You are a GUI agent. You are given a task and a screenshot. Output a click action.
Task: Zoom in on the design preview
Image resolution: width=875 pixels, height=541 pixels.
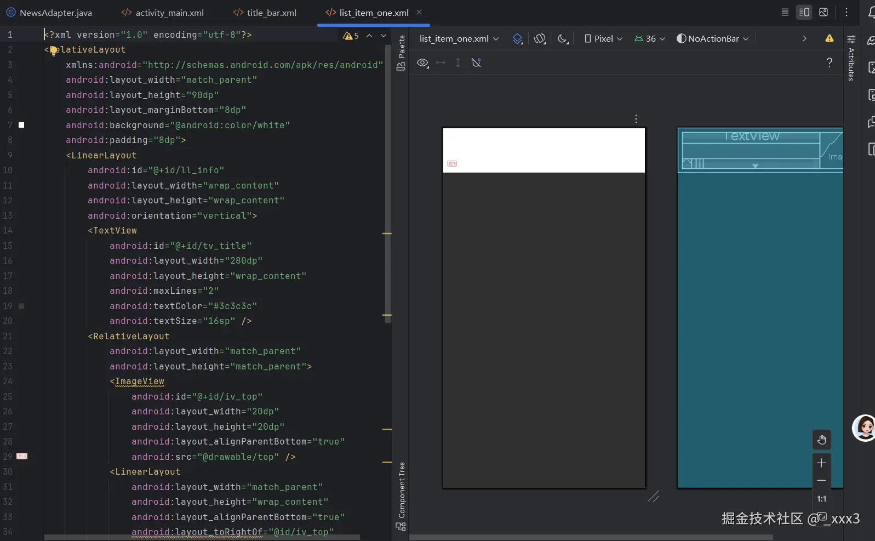[821, 463]
